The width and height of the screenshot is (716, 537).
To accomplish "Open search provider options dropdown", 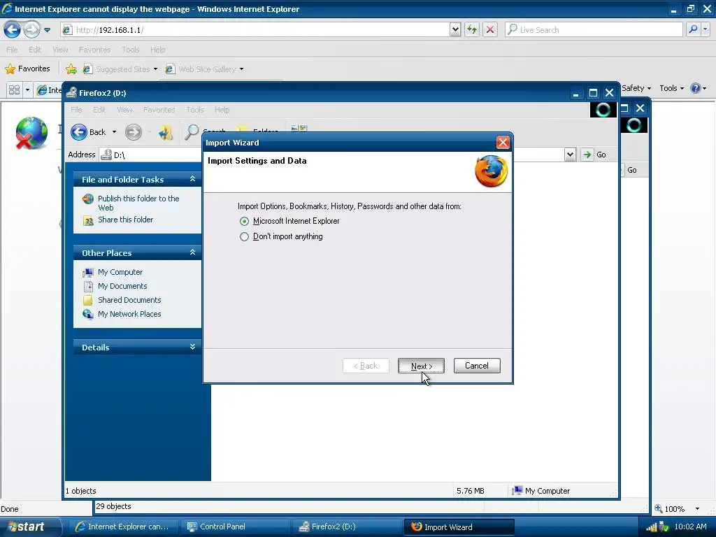I will coord(706,29).
